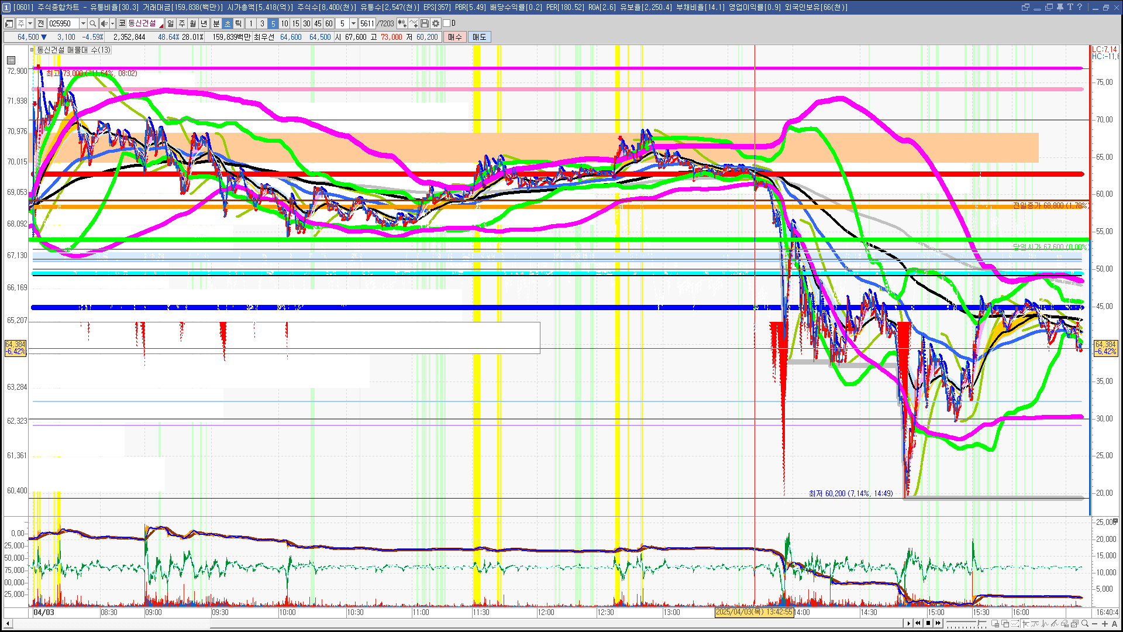The height and width of the screenshot is (632, 1123).
Task: Click the speaker sound icon in toolbar
Action: pyautogui.click(x=104, y=23)
